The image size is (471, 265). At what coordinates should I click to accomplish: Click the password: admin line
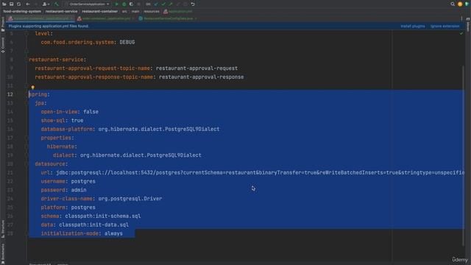pos(64,190)
